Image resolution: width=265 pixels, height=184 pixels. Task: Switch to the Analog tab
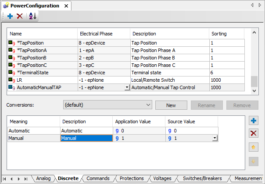click(43, 178)
